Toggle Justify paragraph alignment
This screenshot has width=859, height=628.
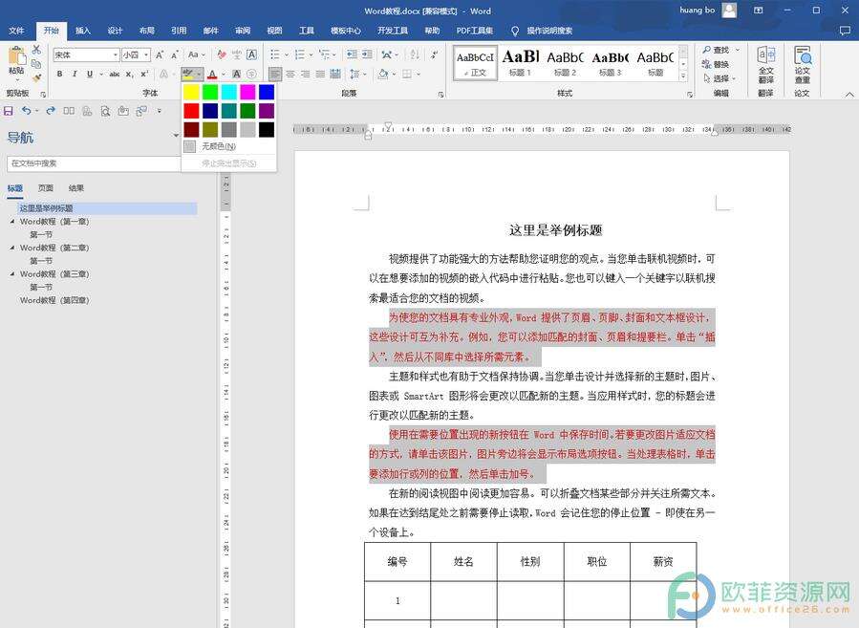(320, 74)
